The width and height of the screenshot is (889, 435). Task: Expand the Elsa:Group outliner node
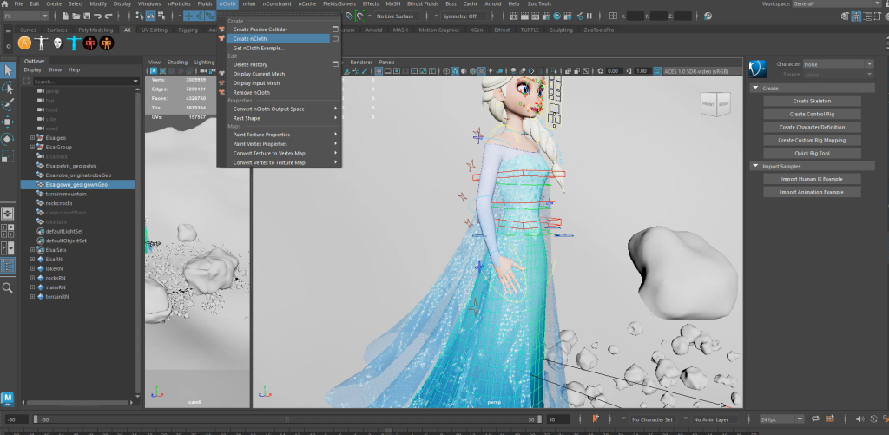tap(33, 147)
